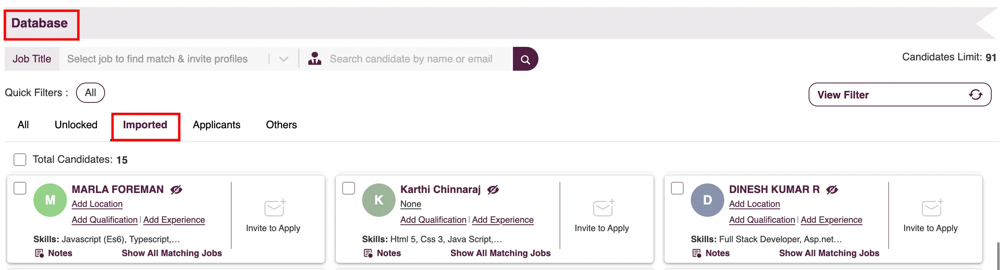Check the box on Marla Foreman's card
The width and height of the screenshot is (1006, 270).
(x=20, y=188)
